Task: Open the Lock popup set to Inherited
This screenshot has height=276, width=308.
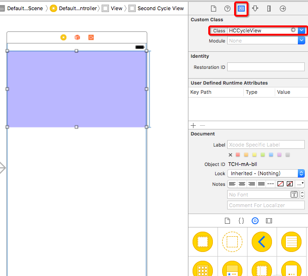Action: (x=266, y=173)
